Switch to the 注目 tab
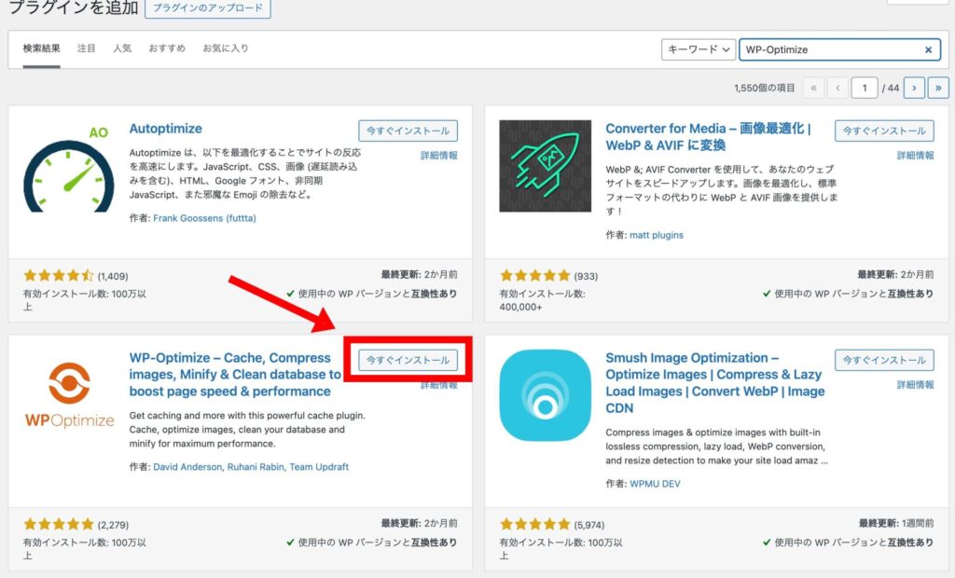The width and height of the screenshot is (955, 578). pyautogui.click(x=87, y=48)
